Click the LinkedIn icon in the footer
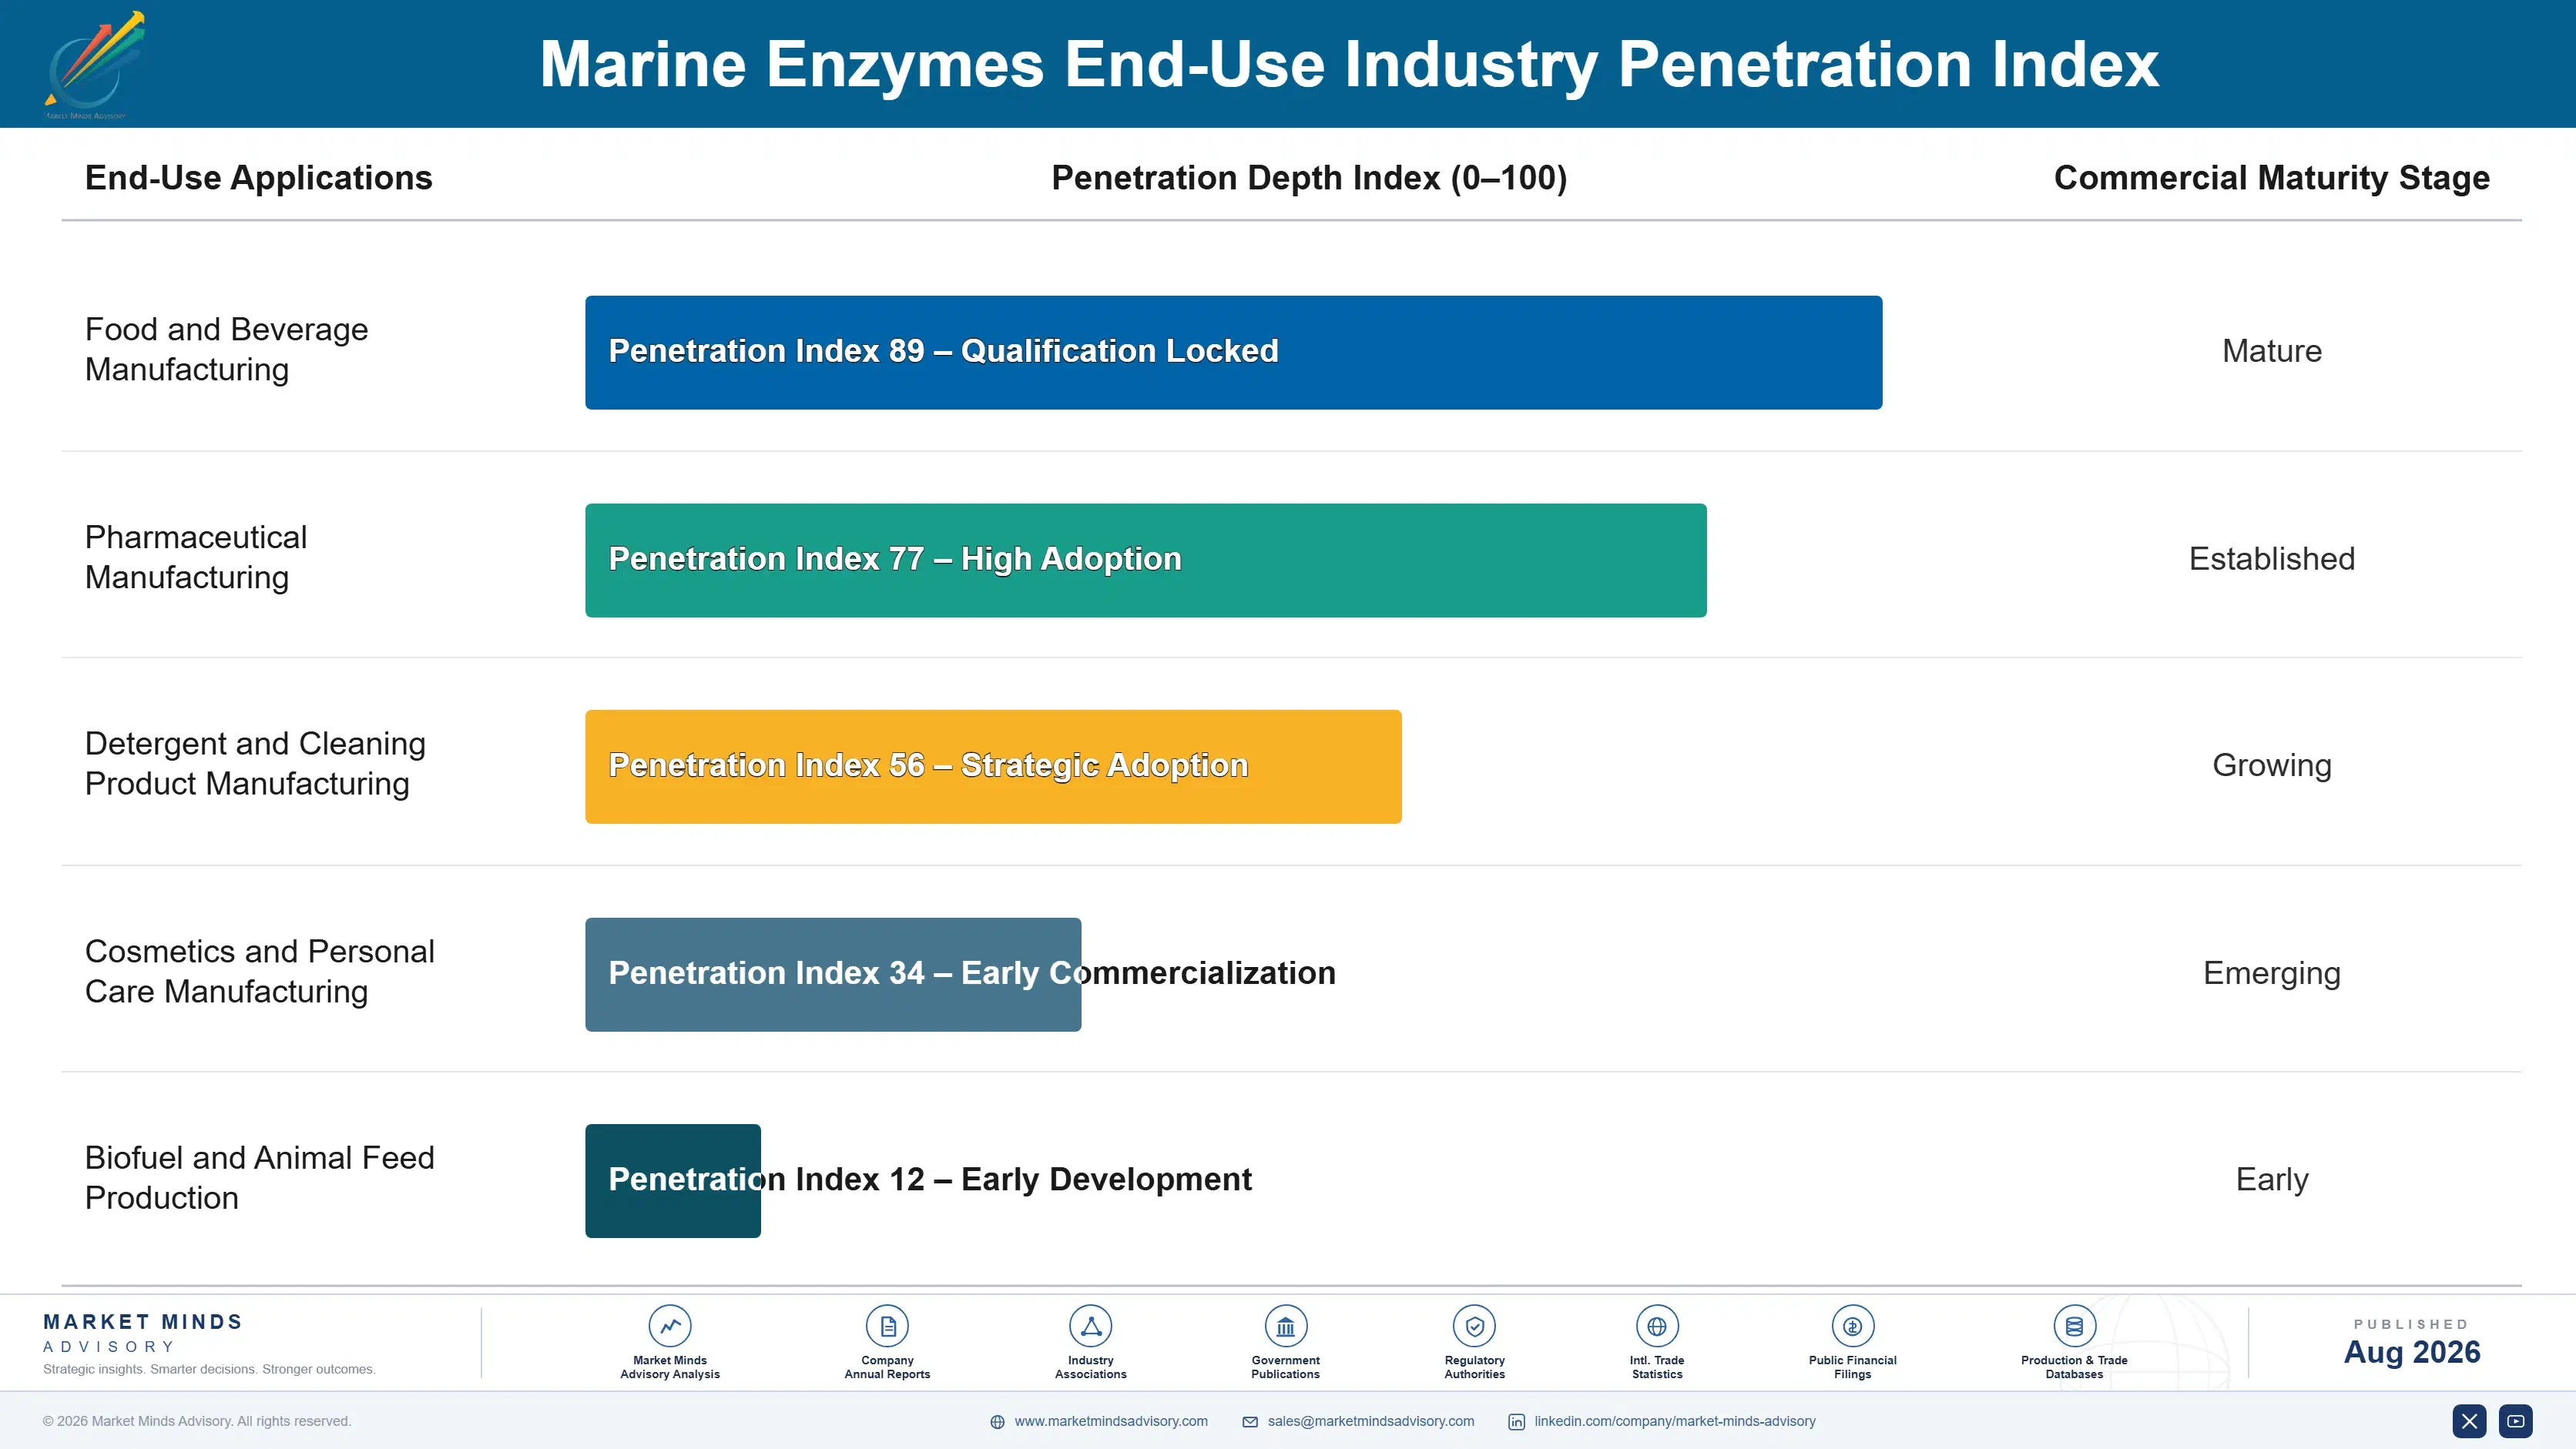 click(x=1517, y=1422)
